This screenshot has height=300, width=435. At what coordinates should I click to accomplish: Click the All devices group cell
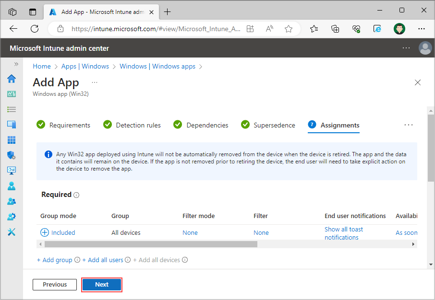point(126,233)
